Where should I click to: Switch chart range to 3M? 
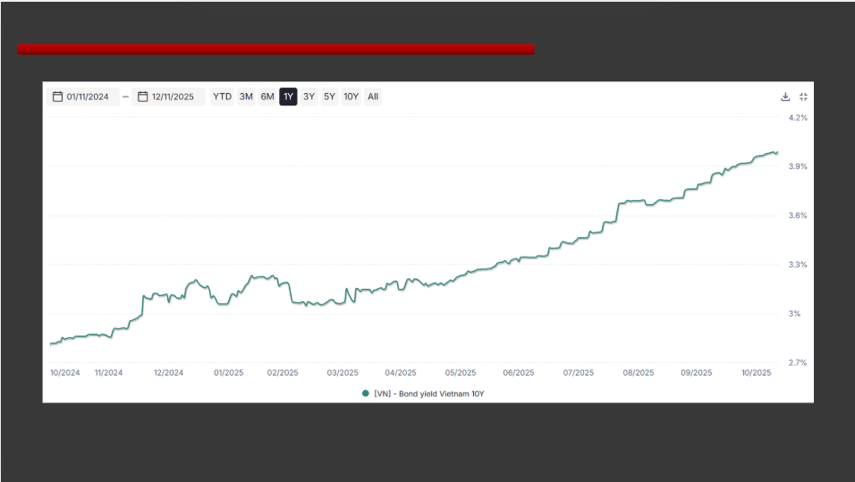pos(246,97)
